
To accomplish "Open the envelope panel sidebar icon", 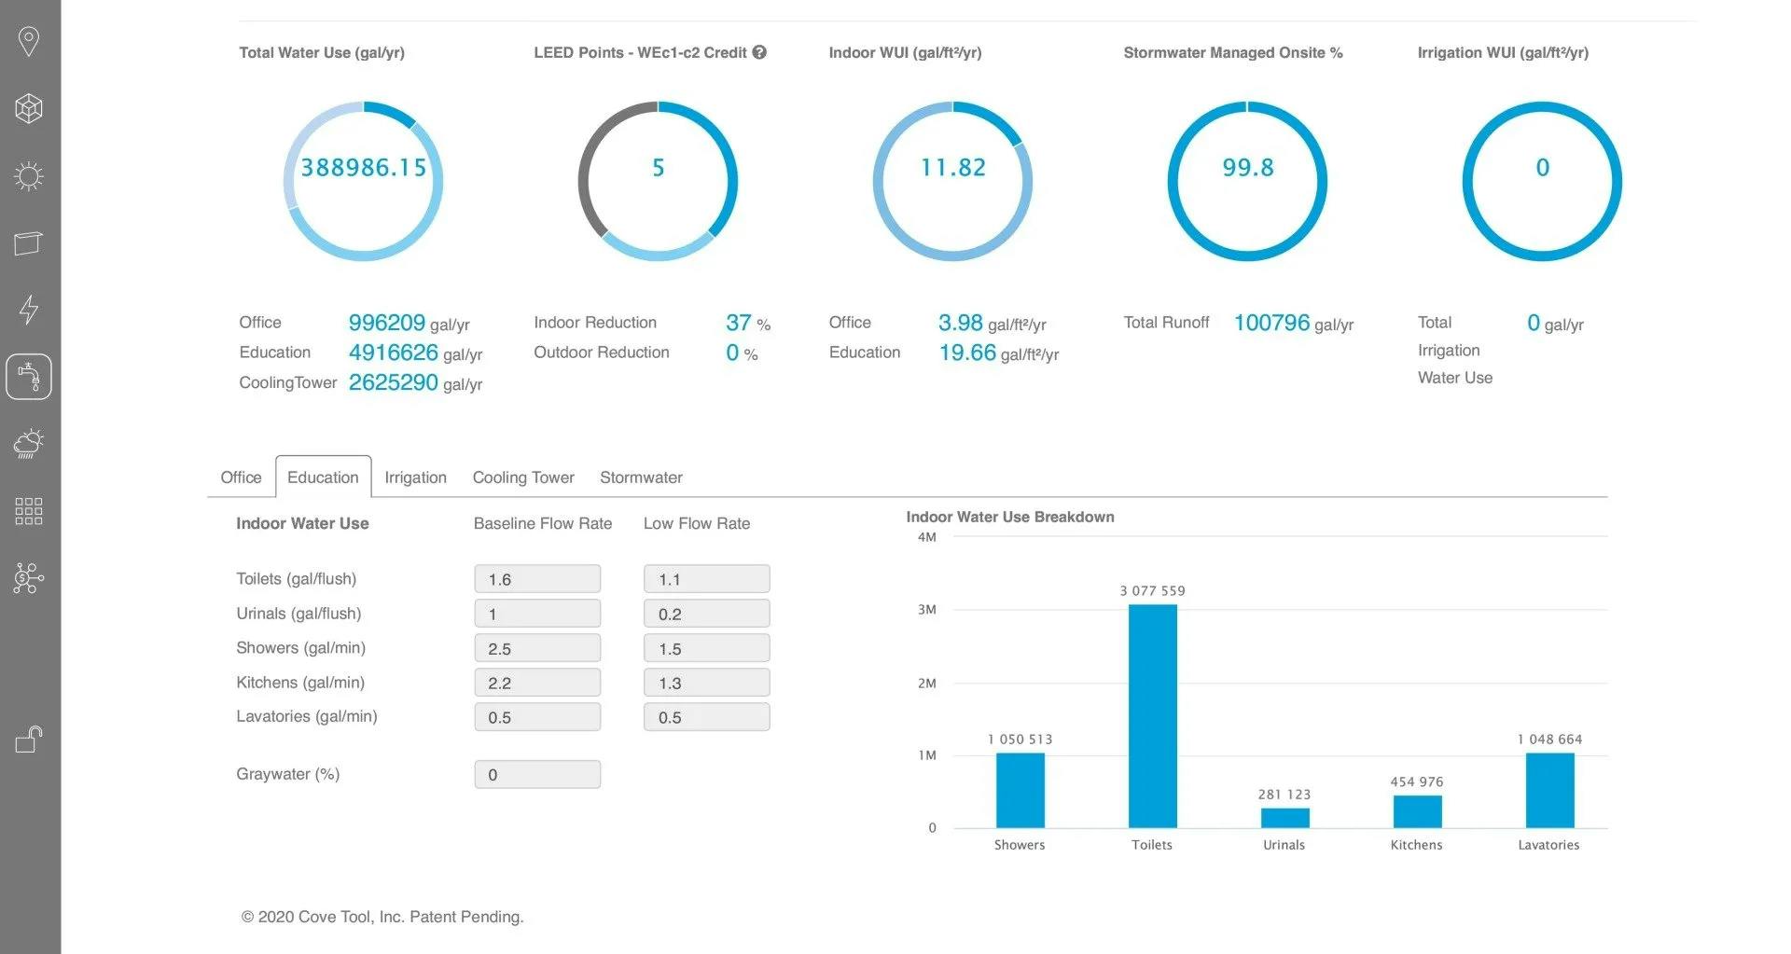I will 29,243.
